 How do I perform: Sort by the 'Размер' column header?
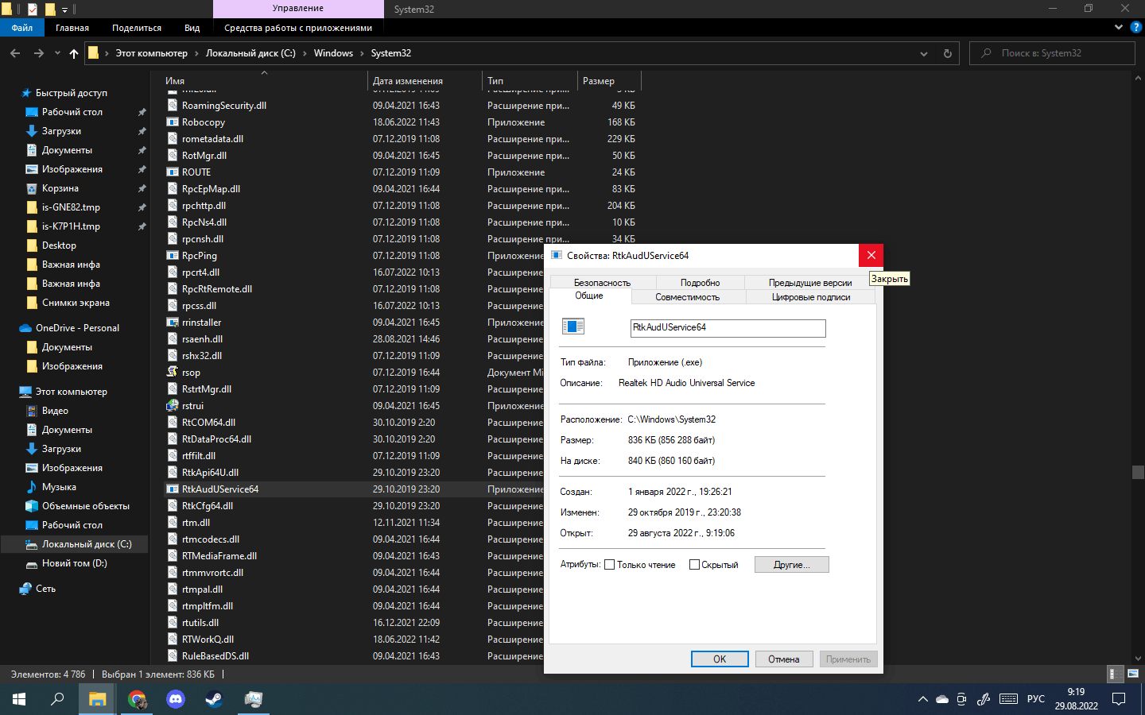(x=609, y=81)
